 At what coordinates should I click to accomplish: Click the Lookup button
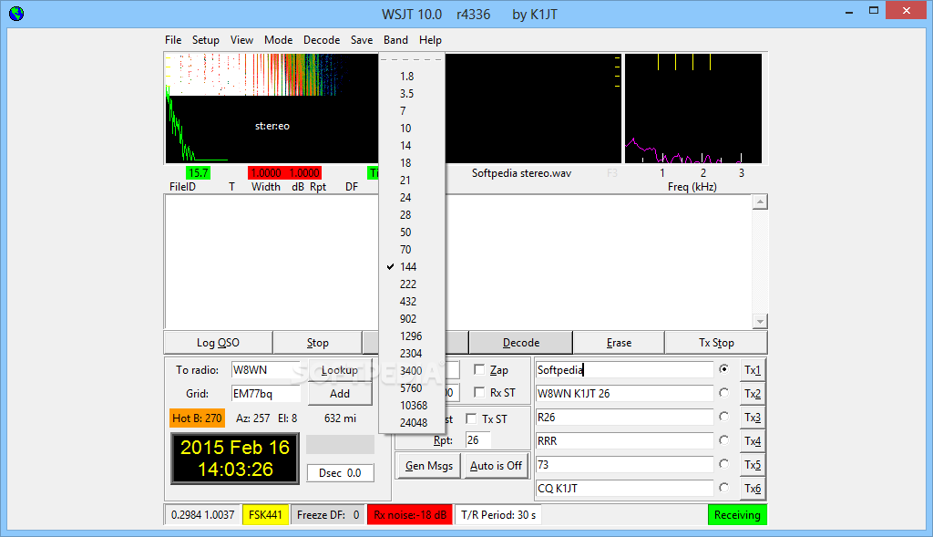340,370
